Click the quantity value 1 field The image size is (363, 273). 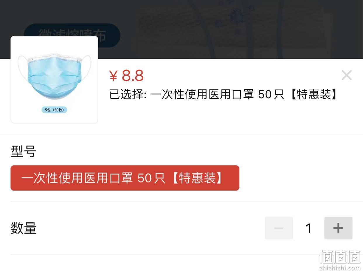point(309,228)
